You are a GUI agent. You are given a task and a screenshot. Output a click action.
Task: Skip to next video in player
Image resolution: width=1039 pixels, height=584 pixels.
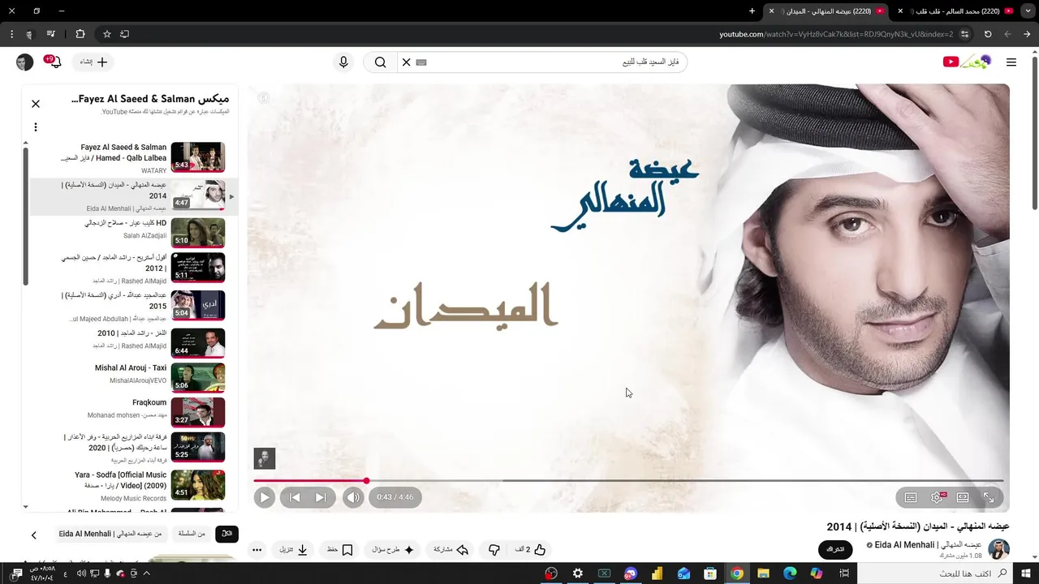point(321,497)
